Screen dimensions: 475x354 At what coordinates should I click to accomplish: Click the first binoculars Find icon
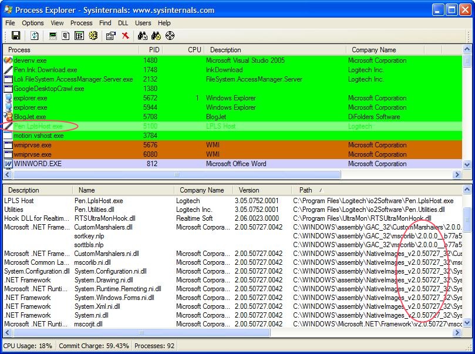click(x=142, y=36)
